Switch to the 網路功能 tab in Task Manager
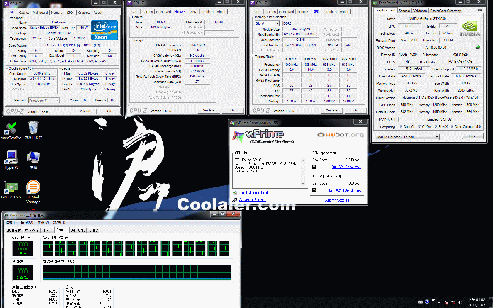 pos(77,230)
